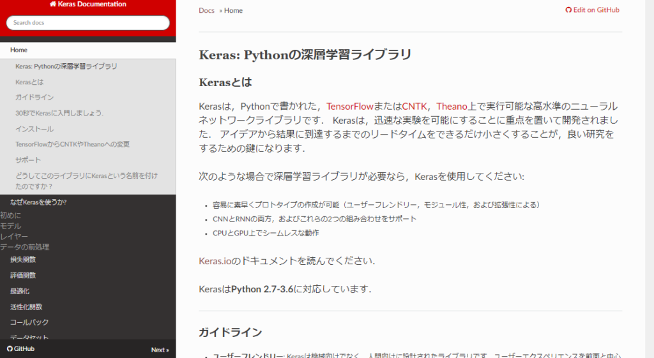654x358 pixels.
Task: Click the Docs breadcrumb link
Action: tap(206, 10)
